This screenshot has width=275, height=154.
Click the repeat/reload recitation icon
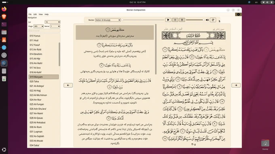(213, 20)
